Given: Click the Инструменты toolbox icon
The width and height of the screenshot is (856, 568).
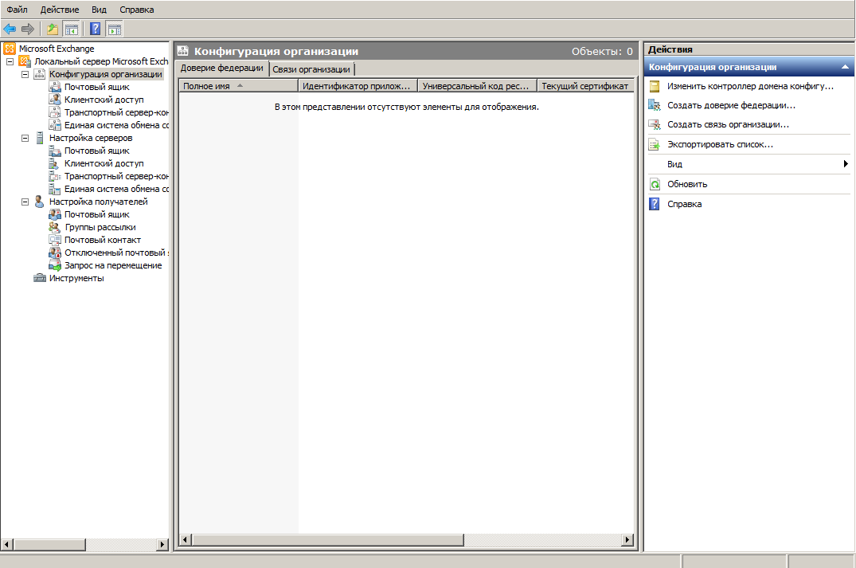Looking at the screenshot, I should [x=40, y=278].
